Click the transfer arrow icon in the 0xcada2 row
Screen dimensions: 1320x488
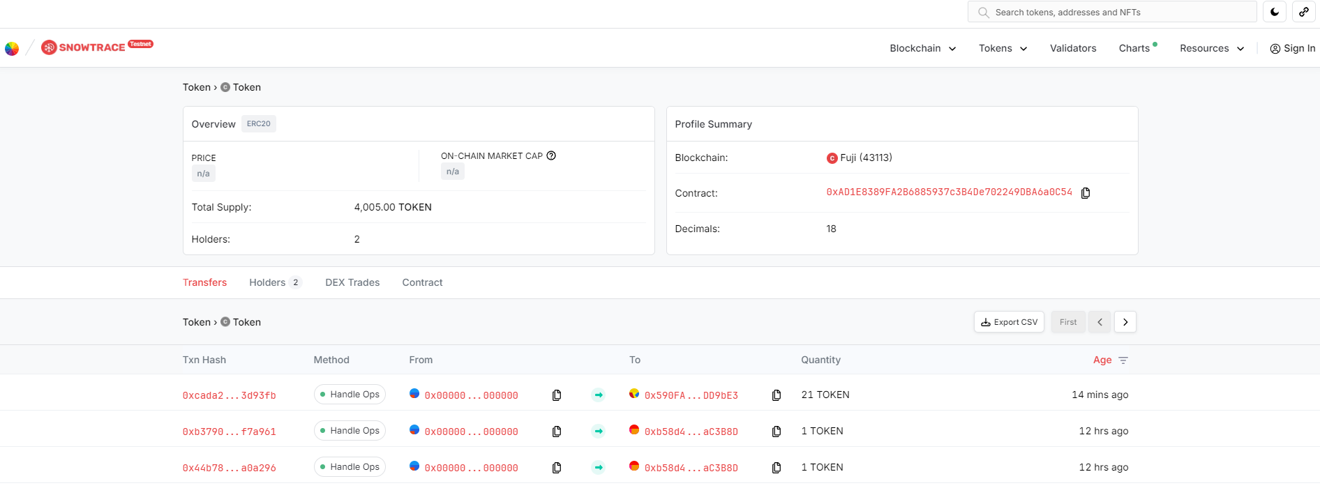[599, 395]
